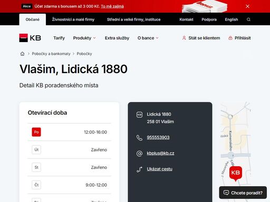Click the 12:00-16:00 Monday hours
Viewport: 270px width, 202px height.
tap(95, 132)
